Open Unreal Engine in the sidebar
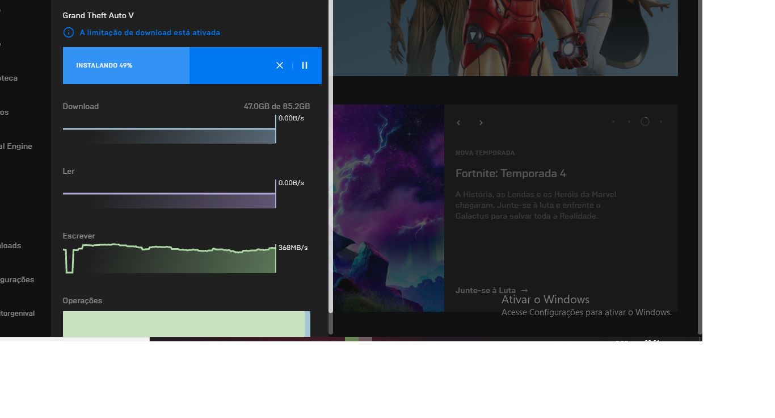 point(16,146)
